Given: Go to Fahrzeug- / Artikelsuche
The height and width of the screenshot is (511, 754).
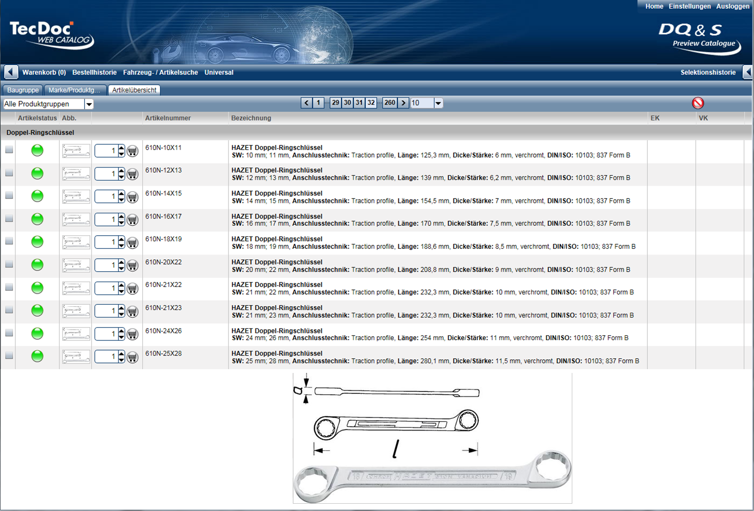Looking at the screenshot, I should click(x=160, y=72).
